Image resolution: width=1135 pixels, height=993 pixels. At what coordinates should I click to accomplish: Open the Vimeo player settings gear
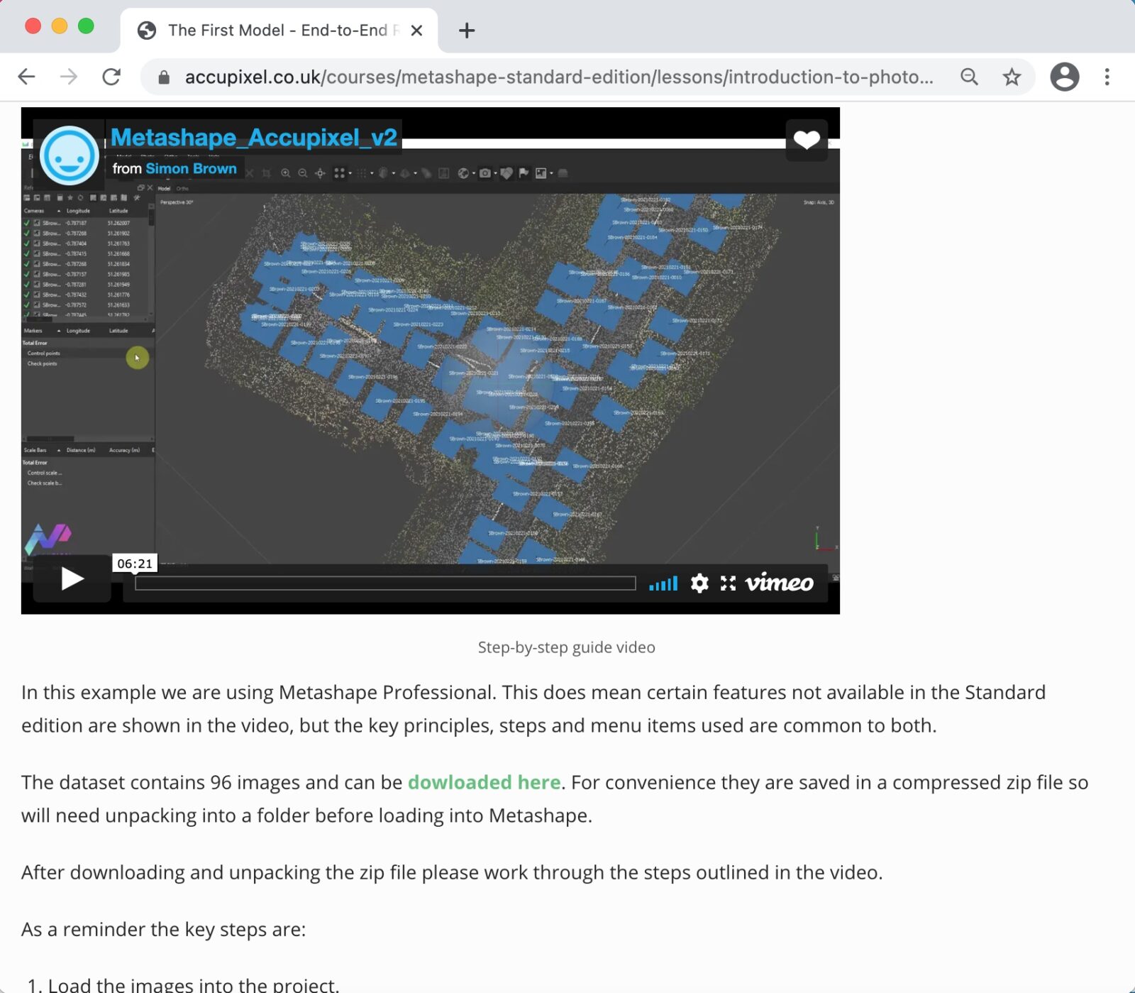click(x=699, y=583)
